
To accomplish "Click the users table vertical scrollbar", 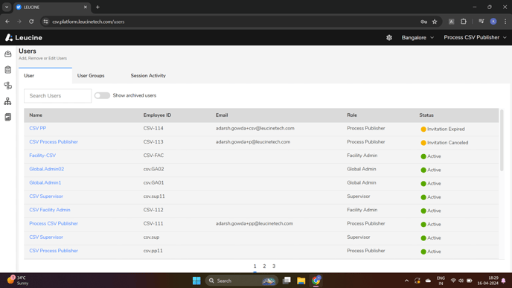I will click(x=502, y=141).
